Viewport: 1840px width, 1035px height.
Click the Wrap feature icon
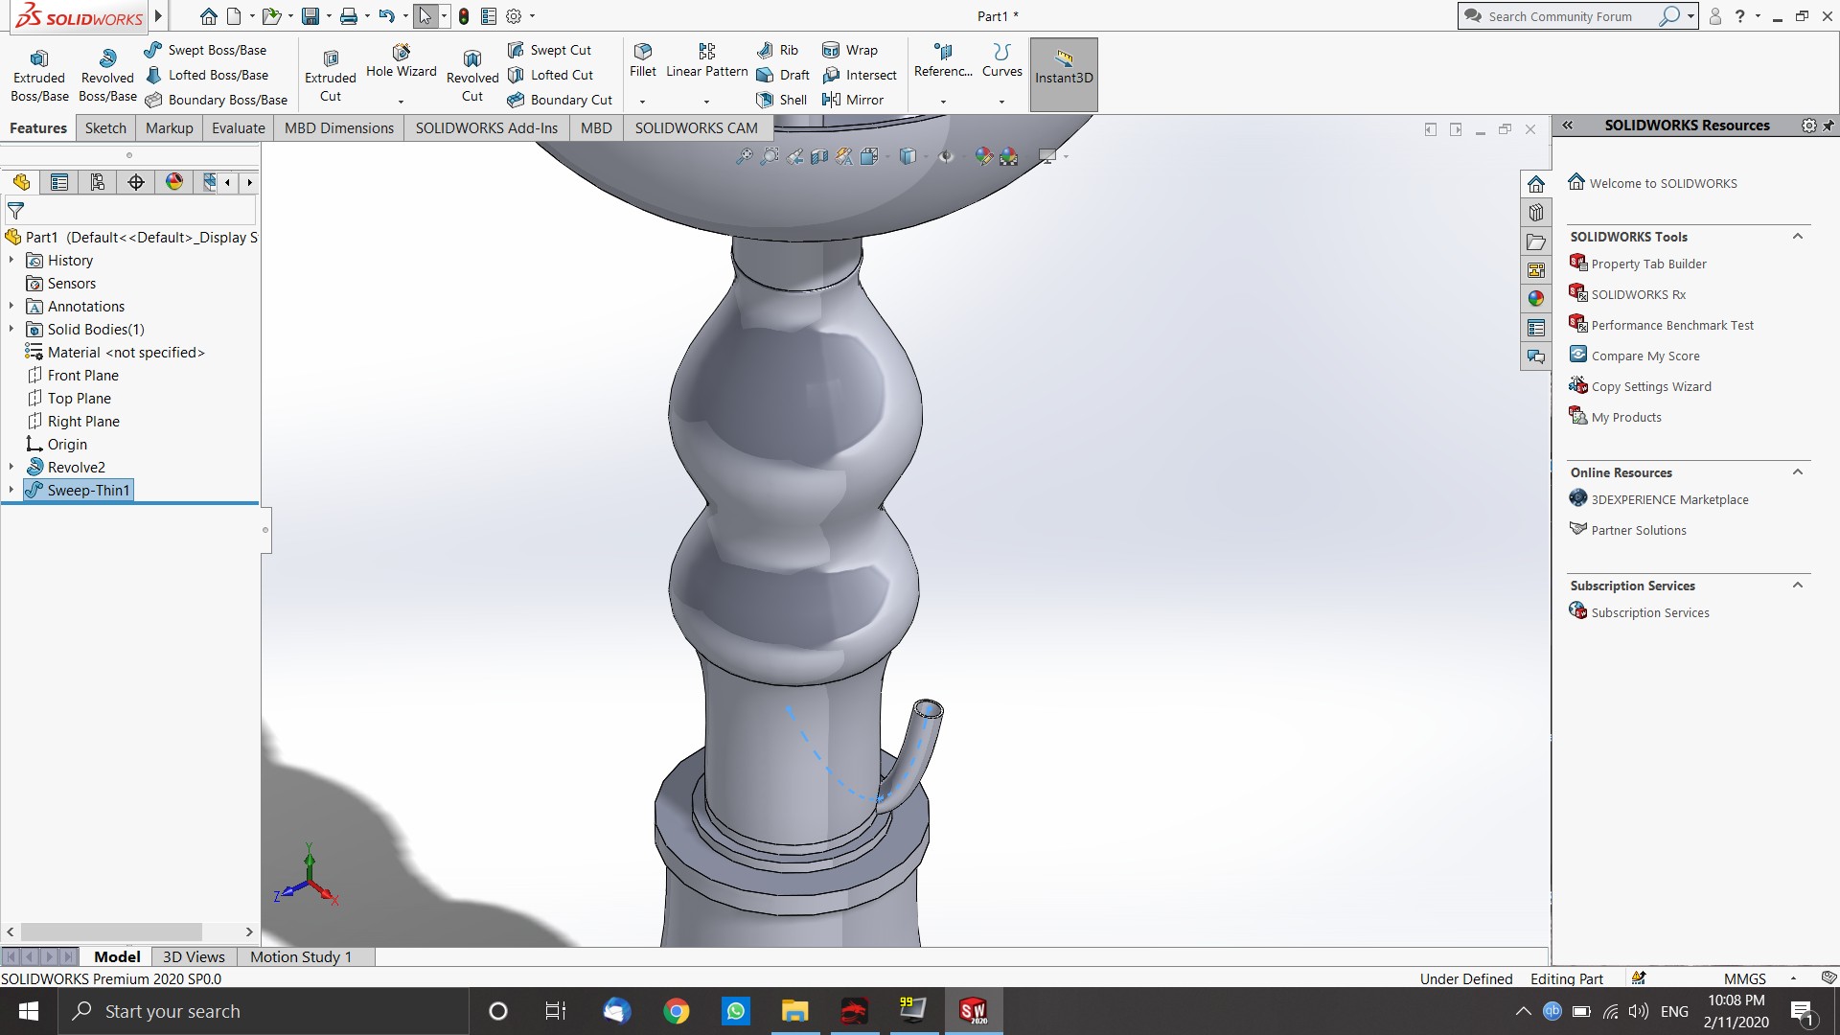tap(831, 50)
